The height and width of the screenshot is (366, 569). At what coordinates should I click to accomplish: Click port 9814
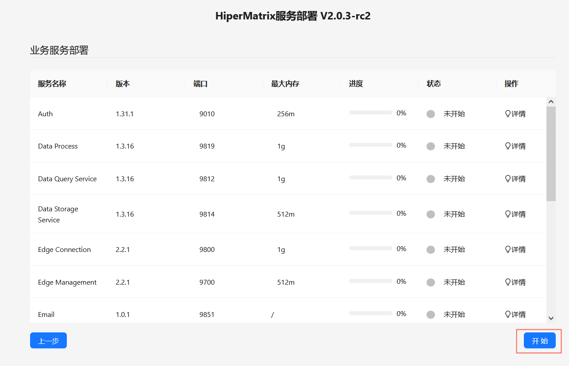pyautogui.click(x=207, y=214)
